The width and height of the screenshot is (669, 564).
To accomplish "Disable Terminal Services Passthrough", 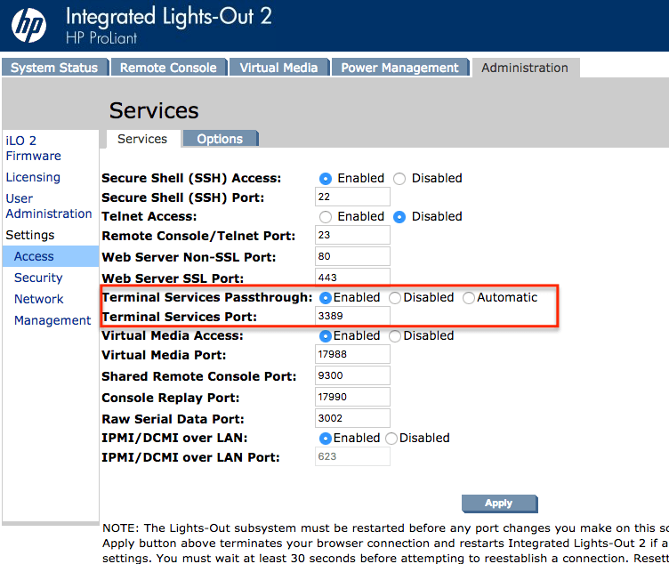I will click(x=395, y=298).
